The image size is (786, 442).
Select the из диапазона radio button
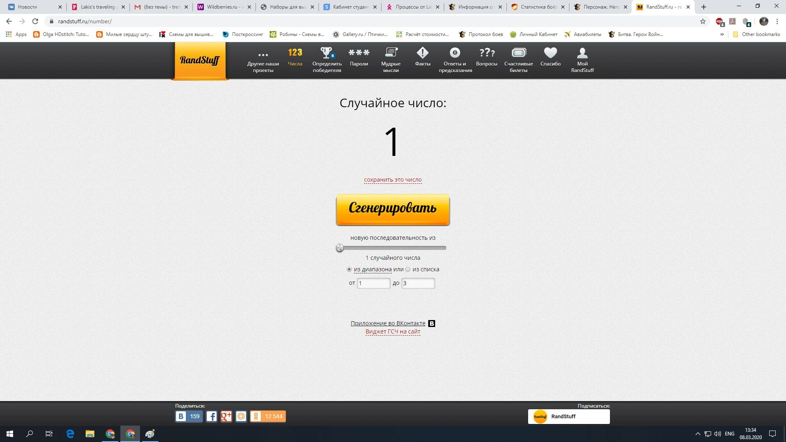point(349,269)
